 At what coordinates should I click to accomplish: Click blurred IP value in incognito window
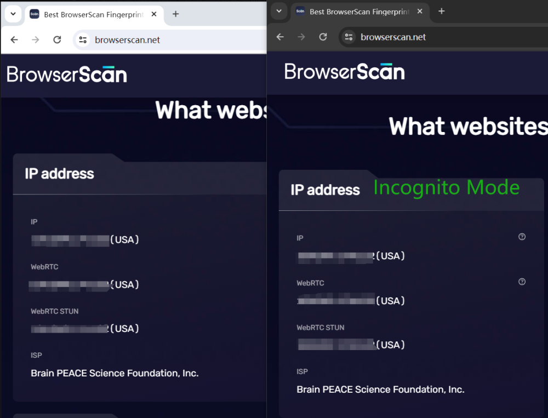coord(336,257)
